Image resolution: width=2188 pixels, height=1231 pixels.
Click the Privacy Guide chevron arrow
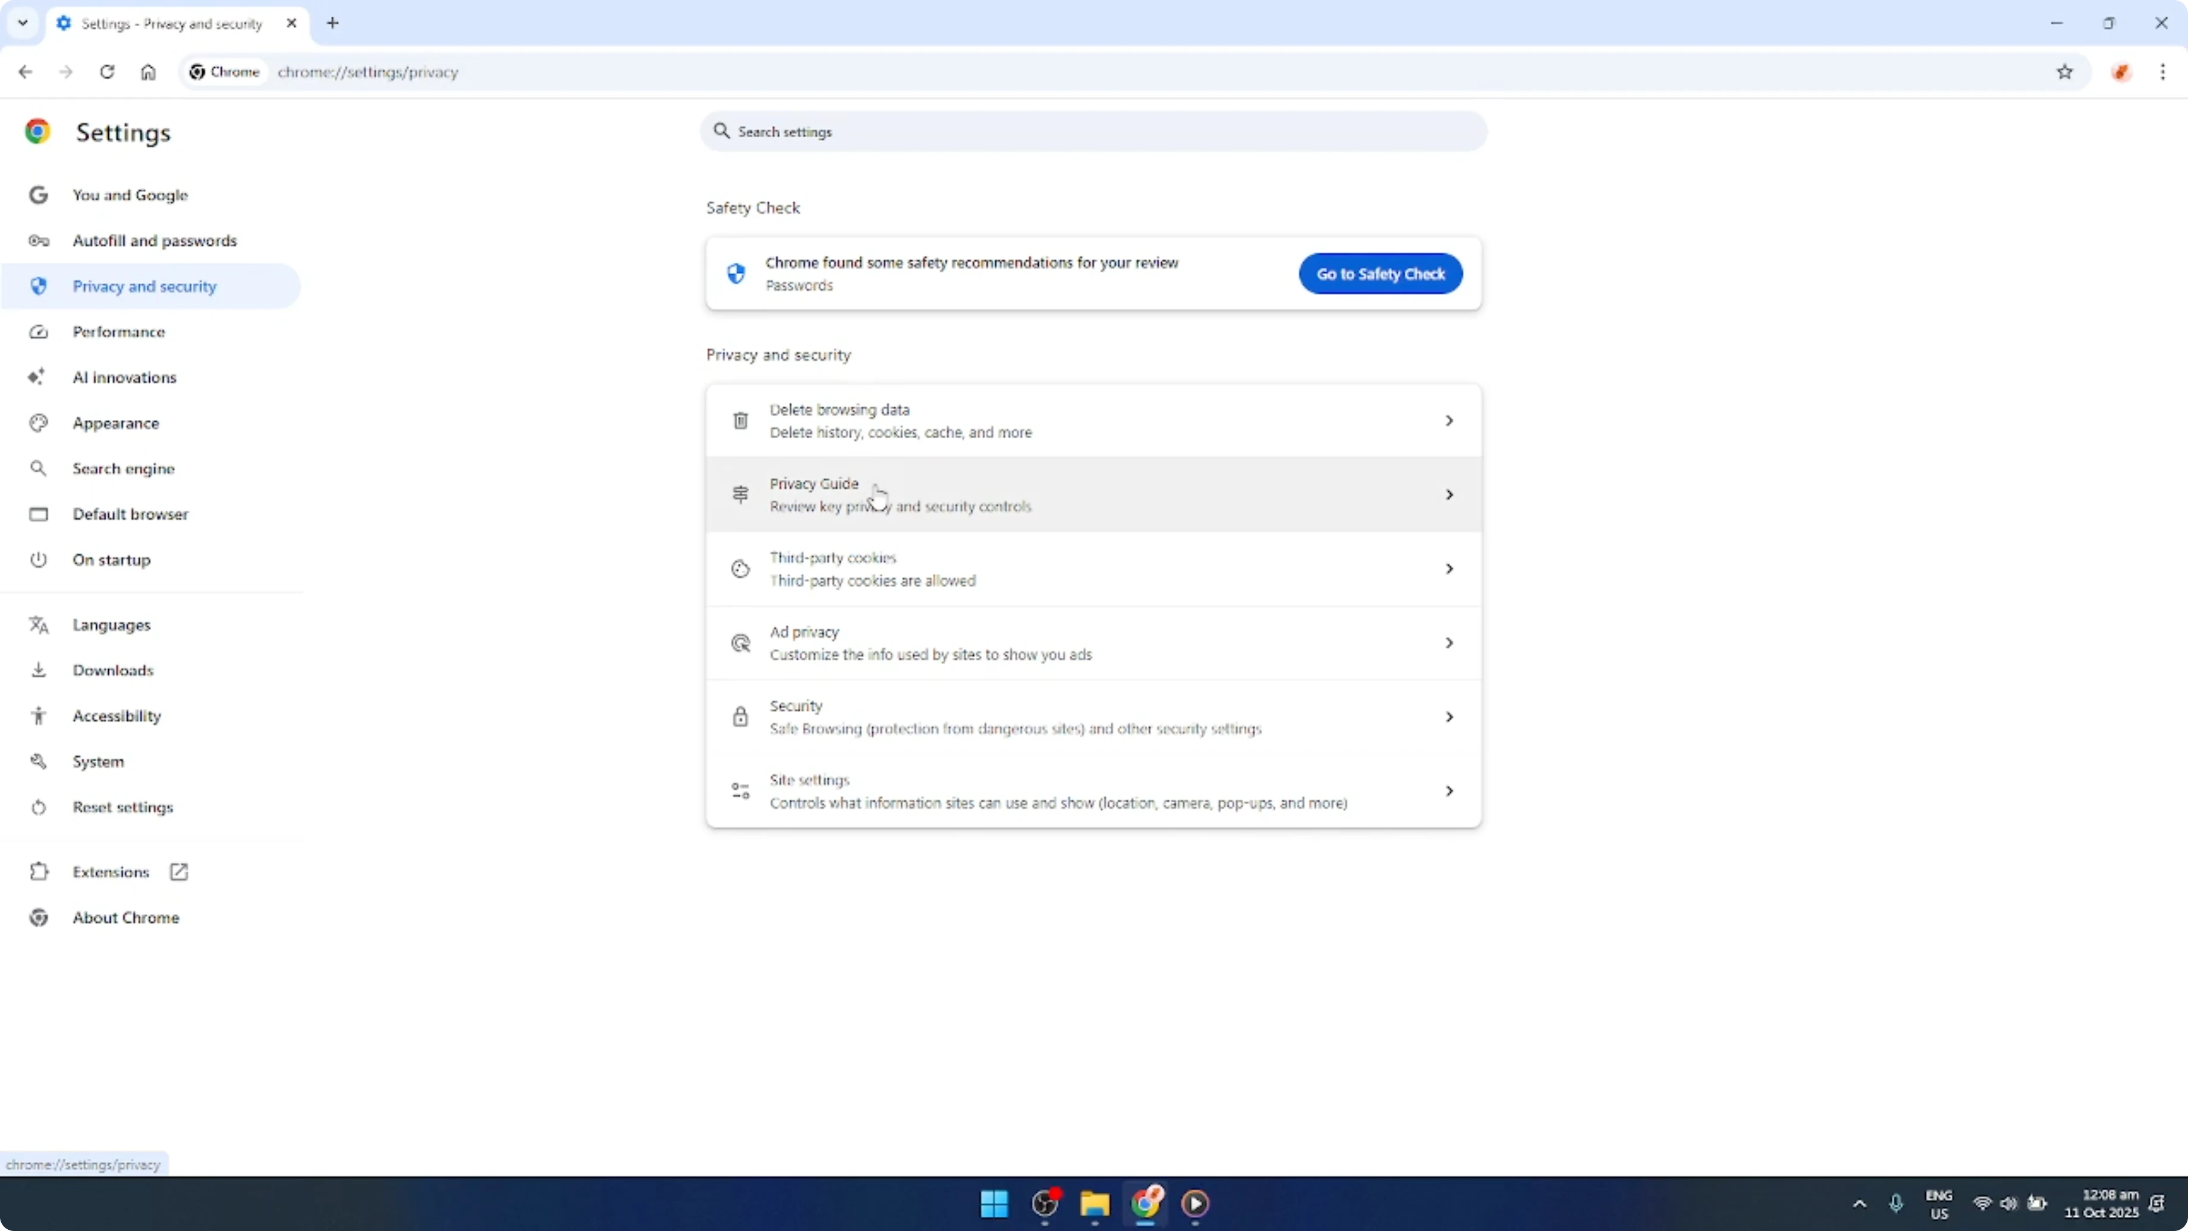[1449, 494]
